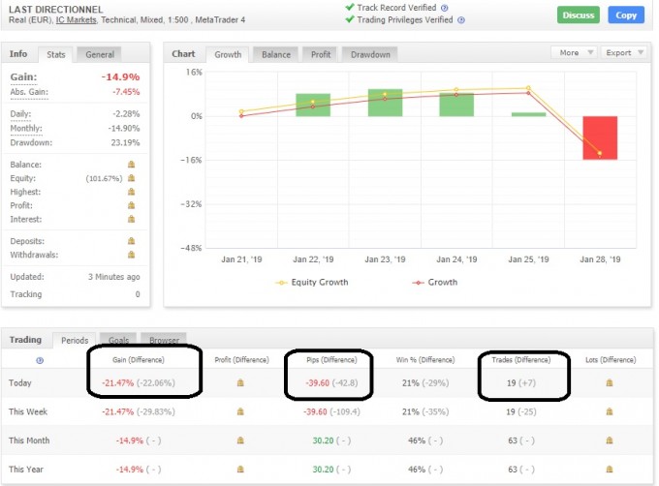Click the Trades (Difference) column header
The width and height of the screenshot is (659, 486).
click(521, 360)
